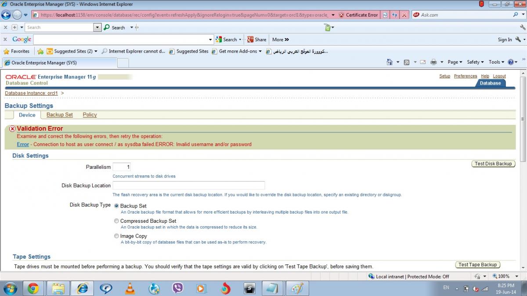The height and width of the screenshot is (296, 527).
Task: Open the zoom level 100% dropdown
Action: click(x=504, y=276)
